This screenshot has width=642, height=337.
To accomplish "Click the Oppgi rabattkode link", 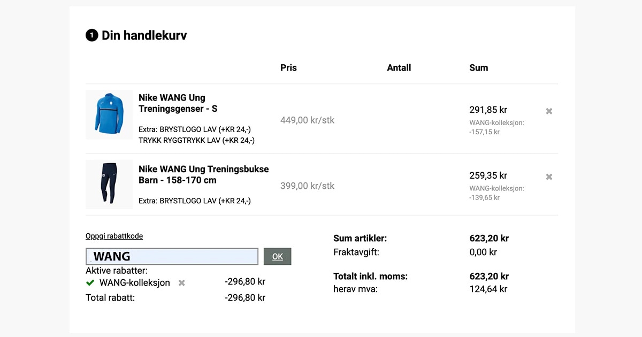I will pos(114,236).
